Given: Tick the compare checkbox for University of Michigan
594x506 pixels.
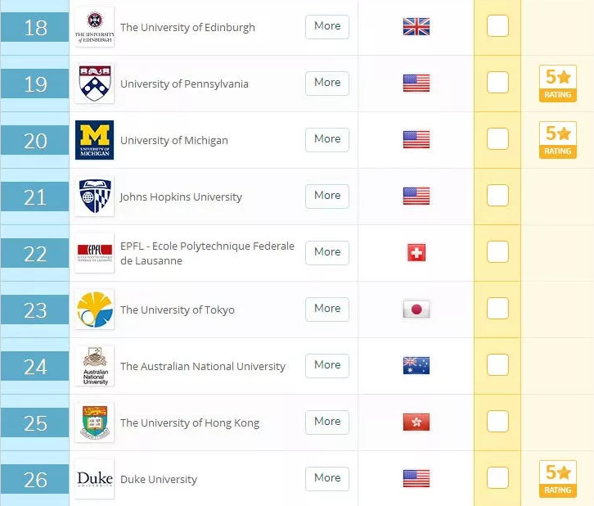Looking at the screenshot, I should click(x=497, y=138).
